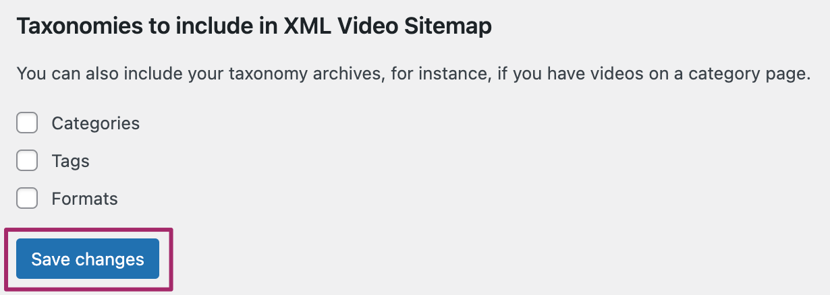
Task: Select the first taxonomy option checkbox
Action: click(27, 123)
